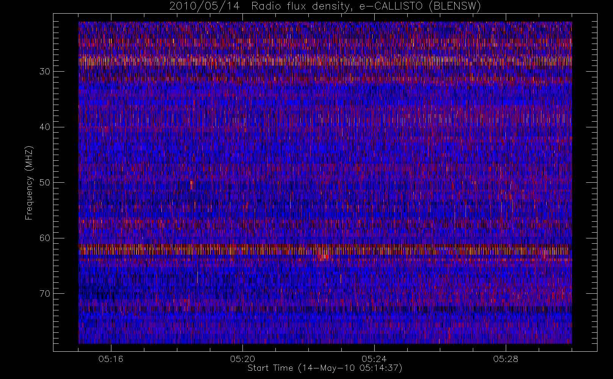613x379 pixels.
Task: Click the plot title 'Radio flux density, e-CALLISTO (BLENSW)'
Action: tap(366, 6)
